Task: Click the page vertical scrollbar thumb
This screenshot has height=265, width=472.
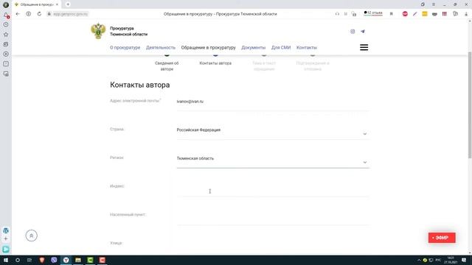Action: [x=470, y=105]
